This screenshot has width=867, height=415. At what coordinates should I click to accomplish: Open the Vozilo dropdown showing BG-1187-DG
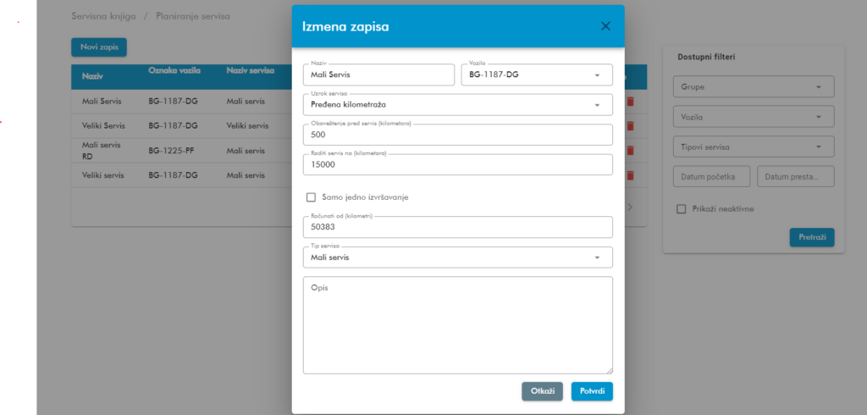tap(537, 75)
